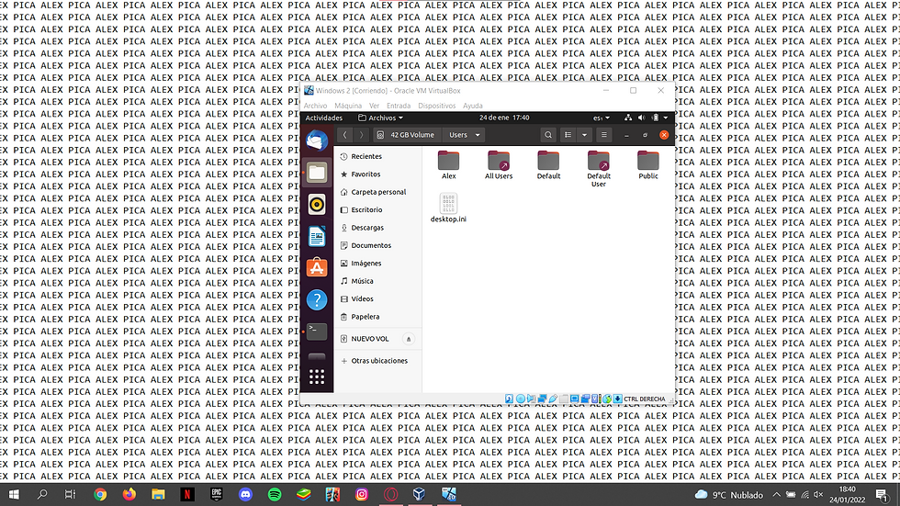Open Papelera in the sidebar
The image size is (900, 506).
click(377, 316)
